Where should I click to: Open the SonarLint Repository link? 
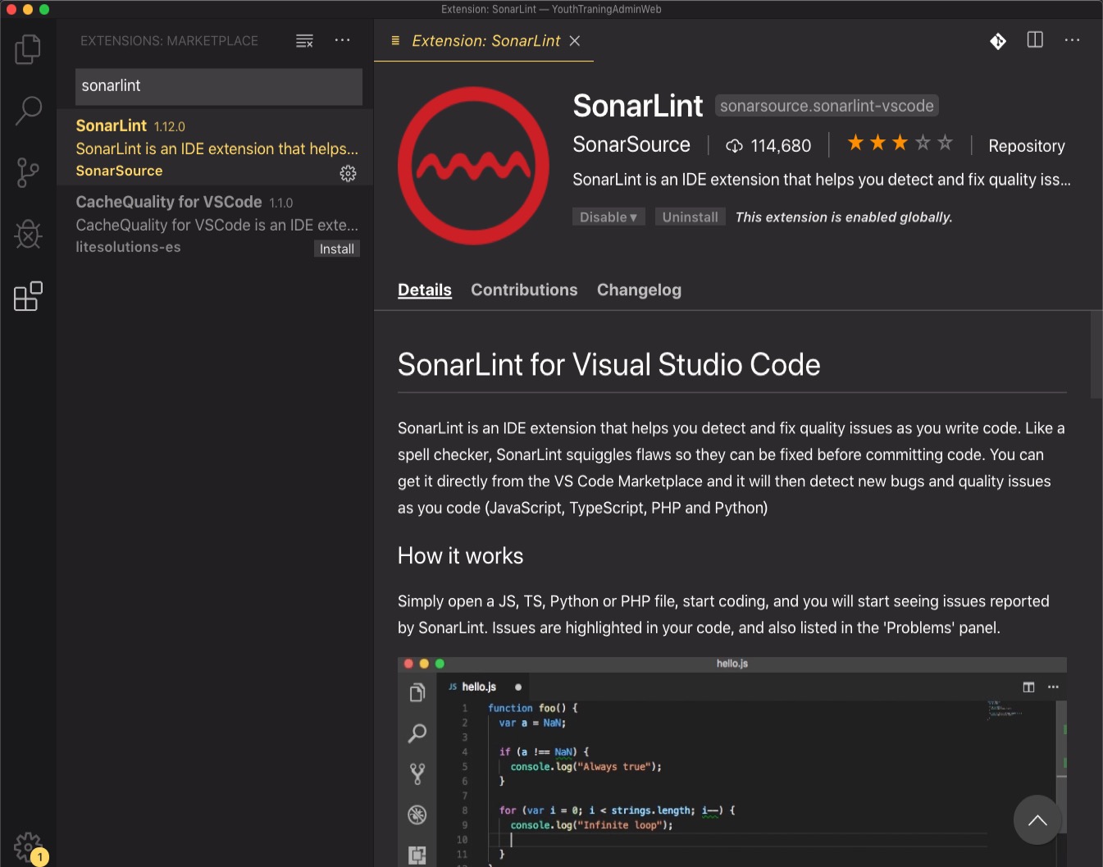[x=1026, y=145]
